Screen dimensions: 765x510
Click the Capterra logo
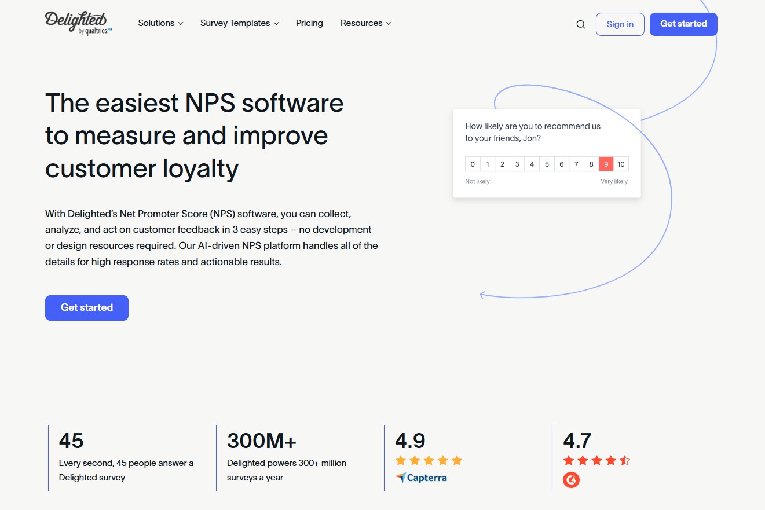[421, 478]
